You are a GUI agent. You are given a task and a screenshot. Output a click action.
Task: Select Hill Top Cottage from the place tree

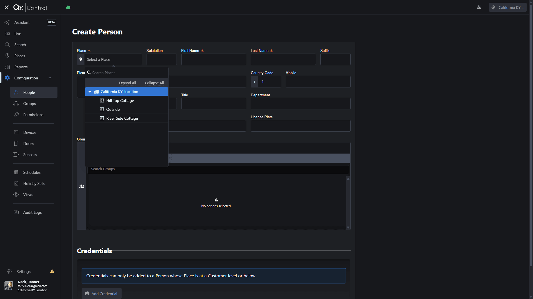click(127, 100)
